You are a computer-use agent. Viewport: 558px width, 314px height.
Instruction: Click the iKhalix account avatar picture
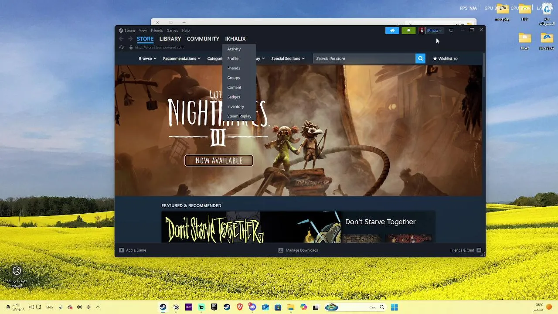[422, 31]
